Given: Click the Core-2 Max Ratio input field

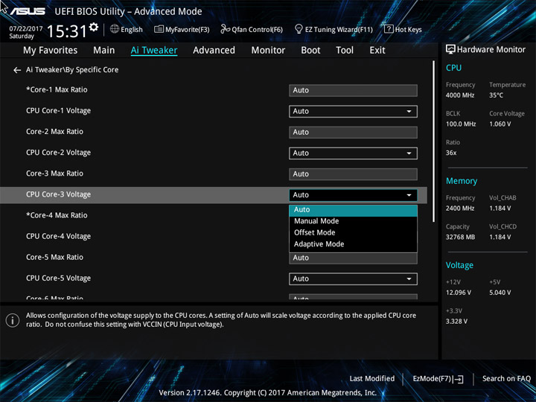Looking at the screenshot, I should 353,133.
